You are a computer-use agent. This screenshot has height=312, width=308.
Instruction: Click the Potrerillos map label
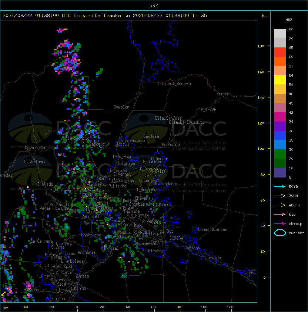click(62, 205)
